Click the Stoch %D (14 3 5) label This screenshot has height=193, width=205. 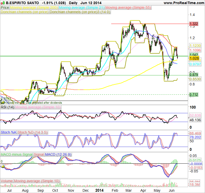pos(33,132)
